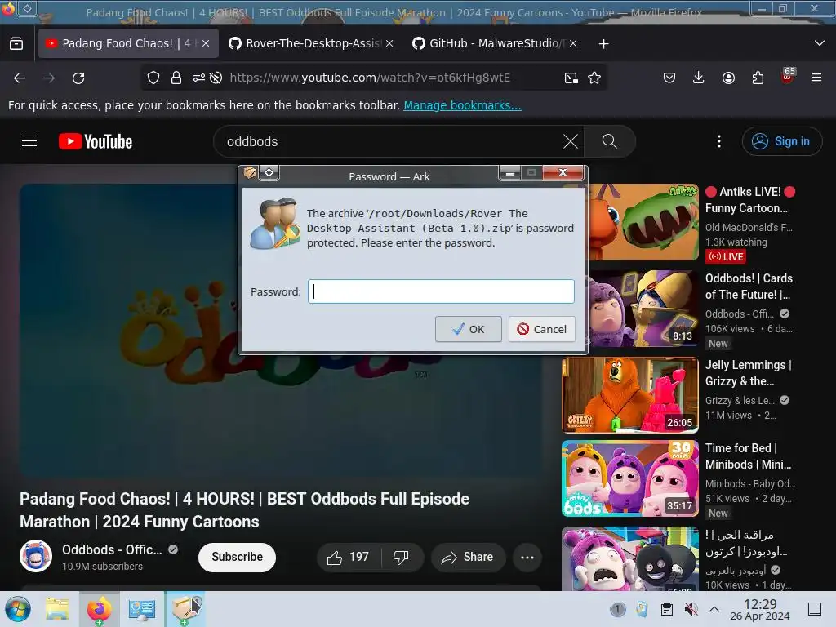Subscribe to the Oddbods channel
Image resolution: width=836 pixels, height=627 pixels.
238,557
